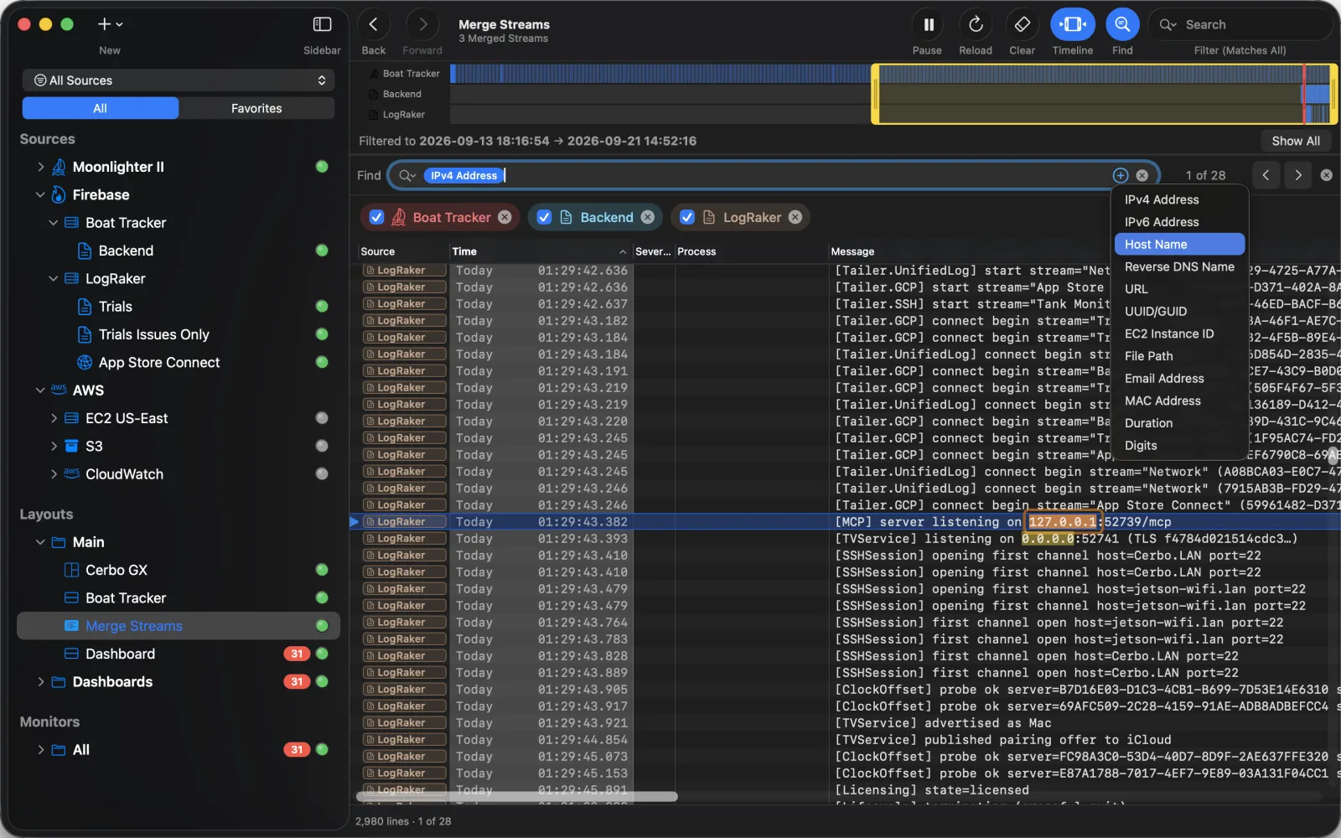Image resolution: width=1341 pixels, height=838 pixels.
Task: Collapse the Firebase source group
Action: [40, 194]
